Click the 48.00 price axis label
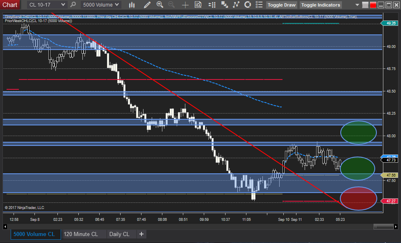Image resolution: width=401 pixels, height=243 pixels. coord(391,136)
